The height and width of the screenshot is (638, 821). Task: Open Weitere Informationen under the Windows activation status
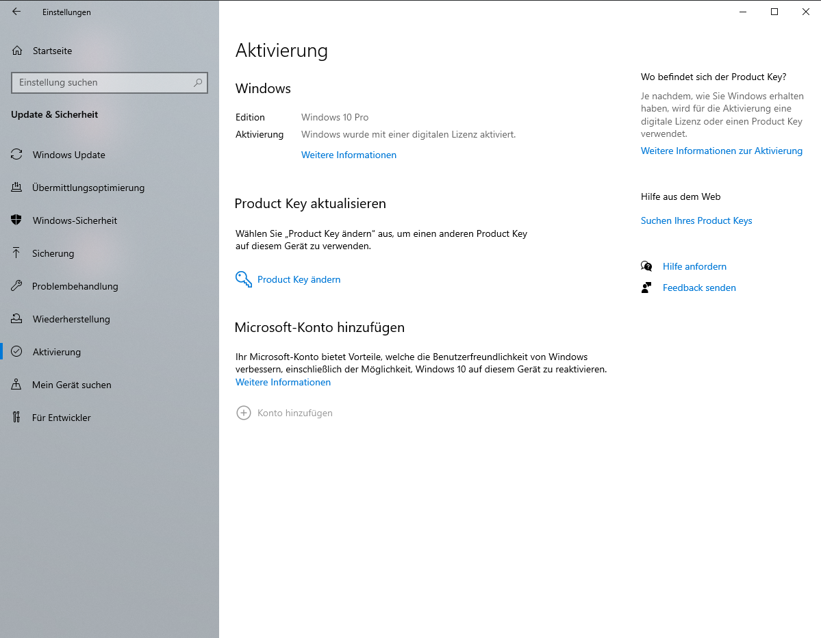[349, 155]
